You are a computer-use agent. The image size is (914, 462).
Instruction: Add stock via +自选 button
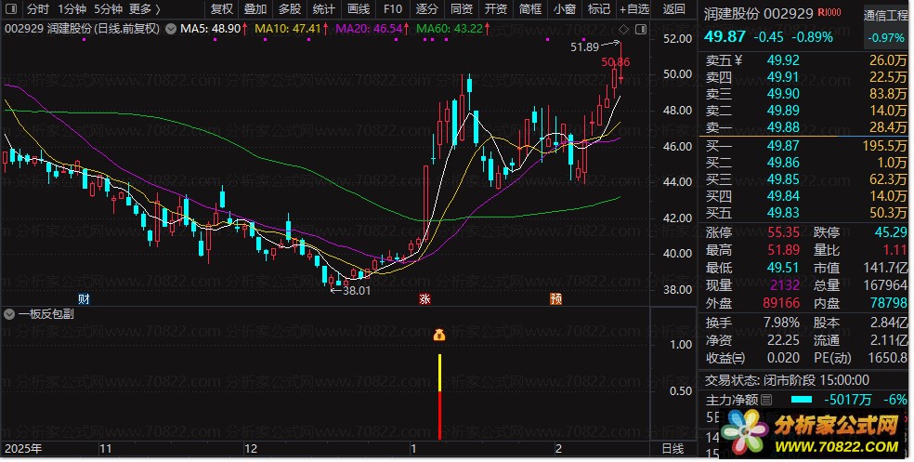634,9
